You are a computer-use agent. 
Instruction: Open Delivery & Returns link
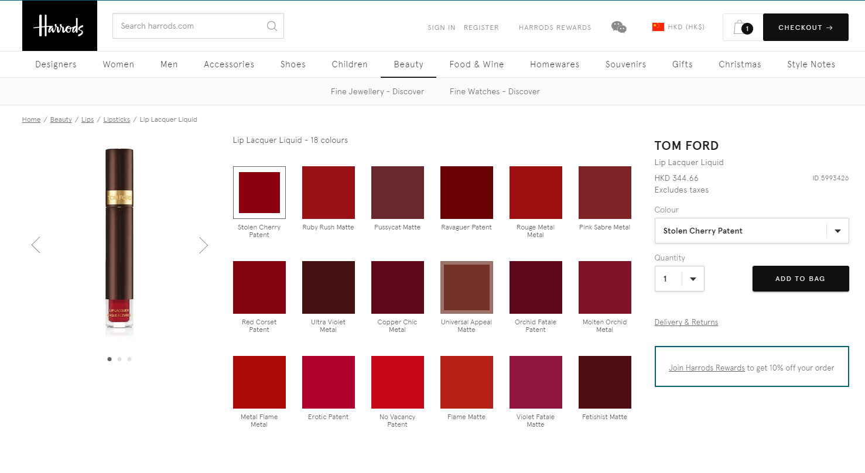[x=686, y=322]
